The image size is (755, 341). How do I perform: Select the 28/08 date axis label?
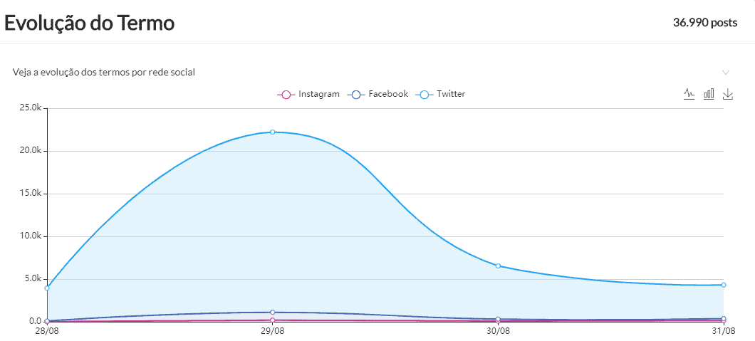47,331
